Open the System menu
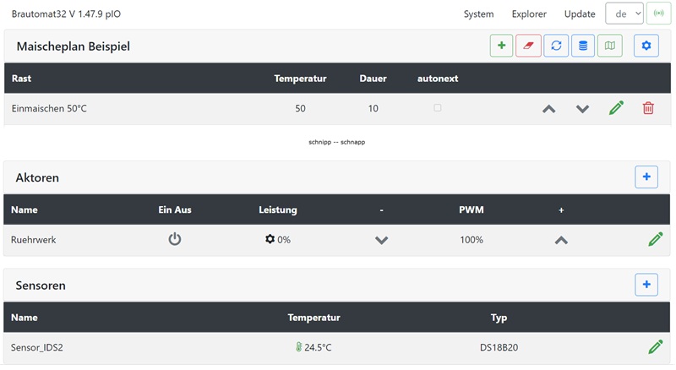 (478, 14)
